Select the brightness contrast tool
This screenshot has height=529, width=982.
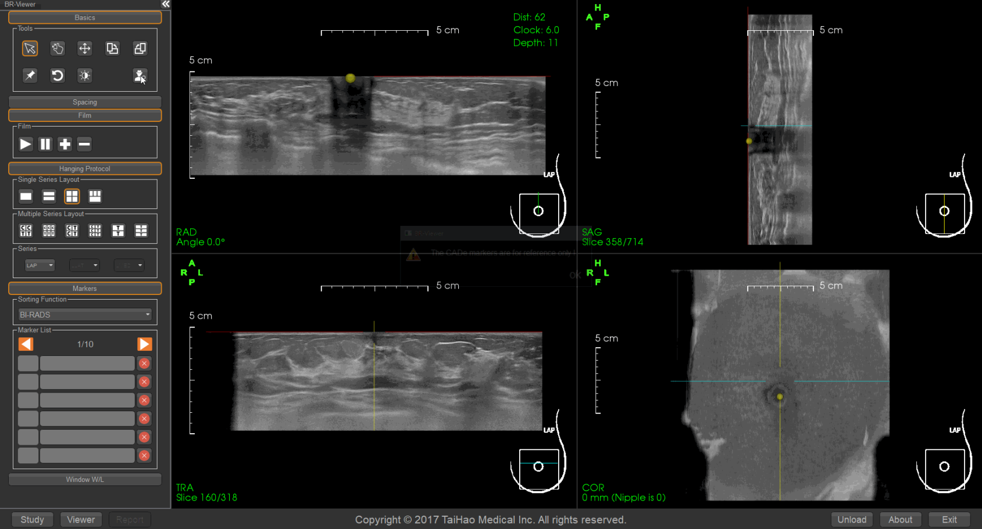85,75
